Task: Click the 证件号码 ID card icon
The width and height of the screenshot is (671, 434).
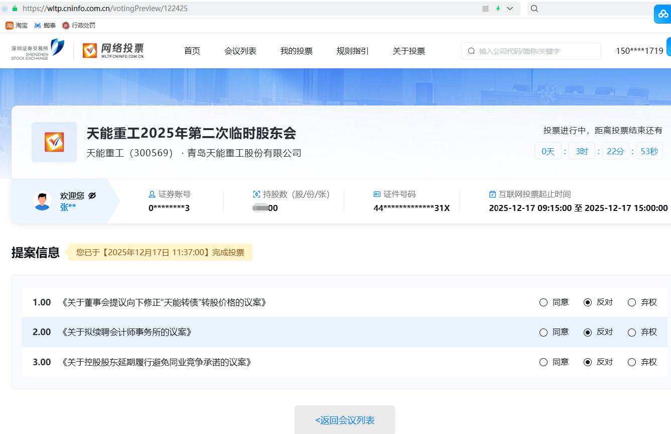Action: pos(377,194)
